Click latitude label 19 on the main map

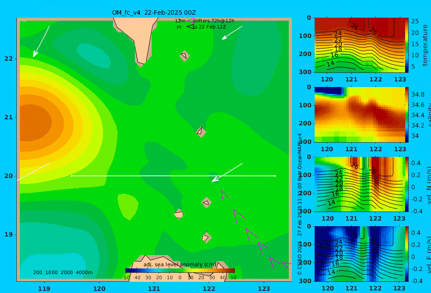tap(8, 234)
